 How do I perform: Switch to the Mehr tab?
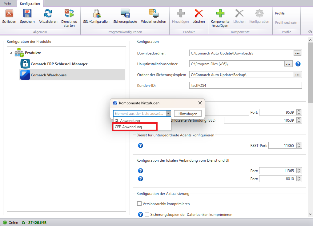tap(7, 4)
